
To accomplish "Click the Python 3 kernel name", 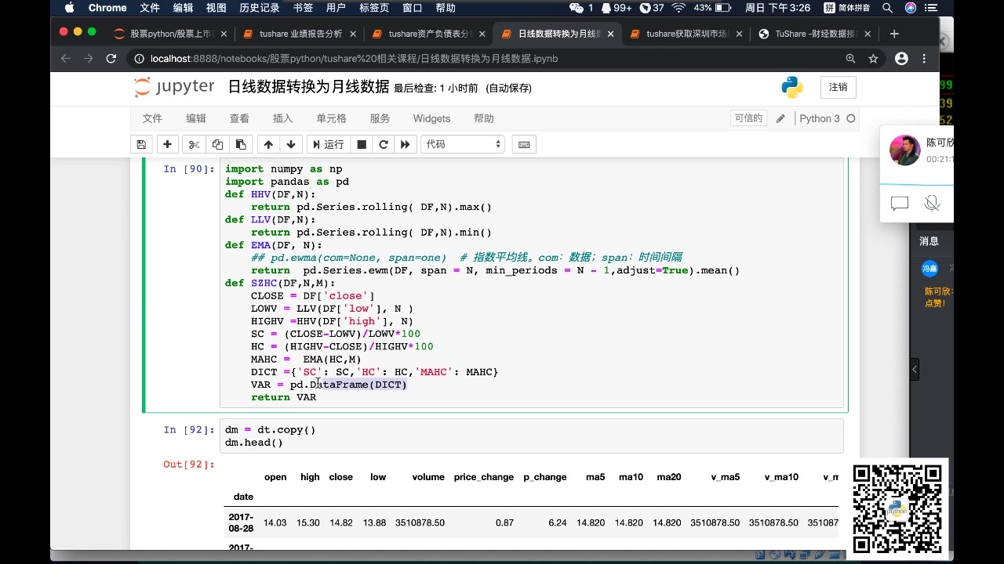I will pos(820,118).
